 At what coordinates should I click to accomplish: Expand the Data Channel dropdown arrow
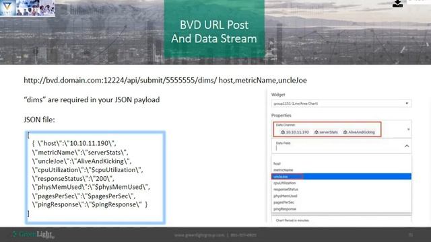click(408, 129)
